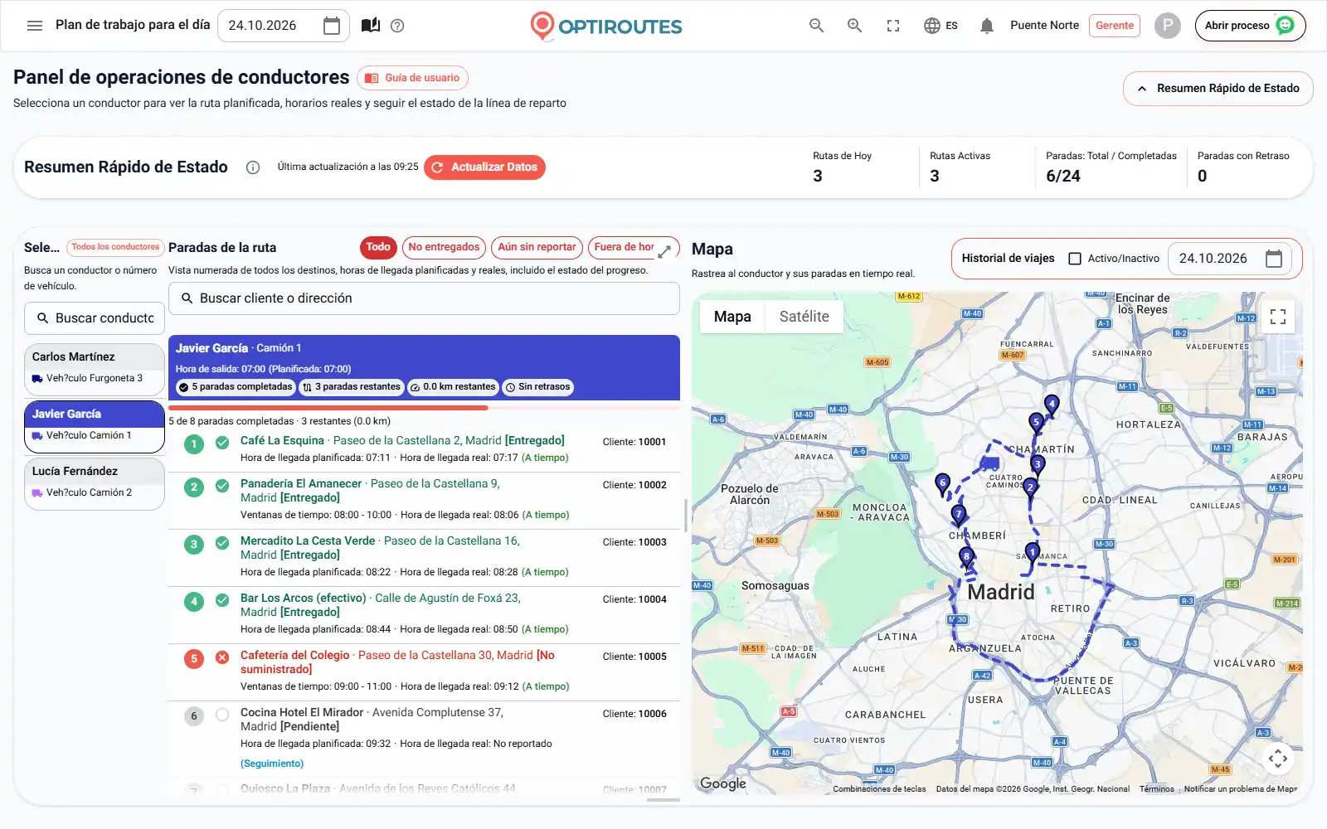Toggle fullscreen mode in the header
Screen dimensions: 1327x829
point(893,26)
